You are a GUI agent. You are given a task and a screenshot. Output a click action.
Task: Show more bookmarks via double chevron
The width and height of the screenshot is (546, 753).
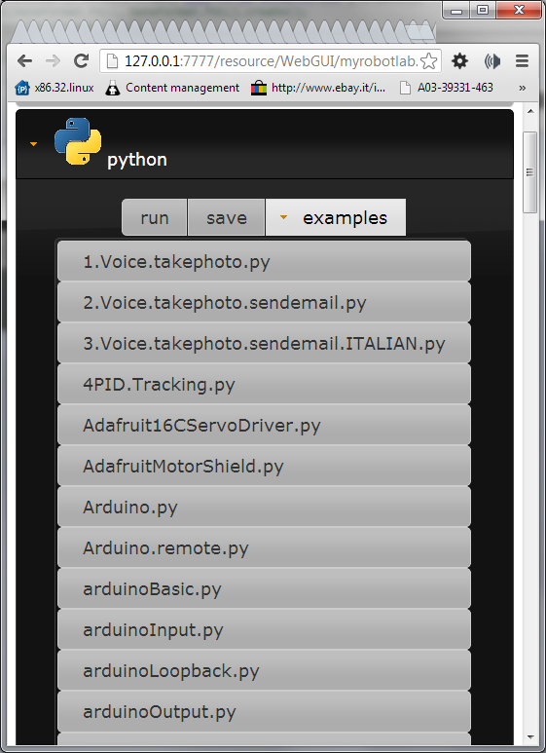[522, 88]
